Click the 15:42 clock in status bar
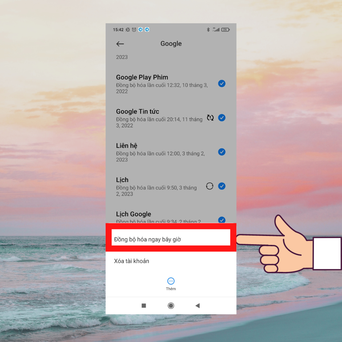Screen dimensions: 342x342 118,30
